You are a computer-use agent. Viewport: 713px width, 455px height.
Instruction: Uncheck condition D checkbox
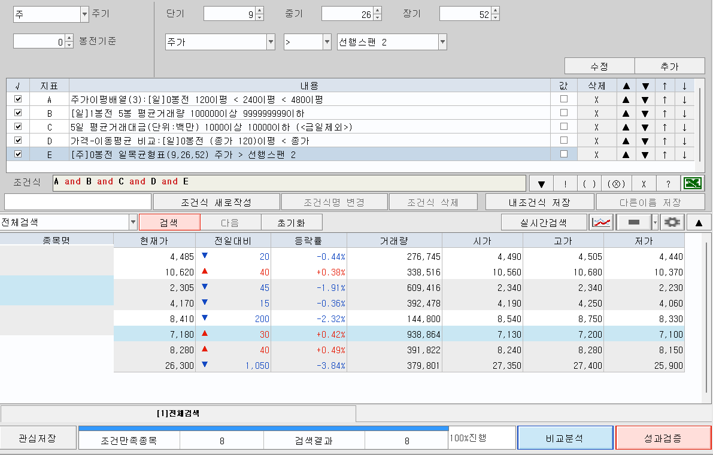tap(18, 140)
